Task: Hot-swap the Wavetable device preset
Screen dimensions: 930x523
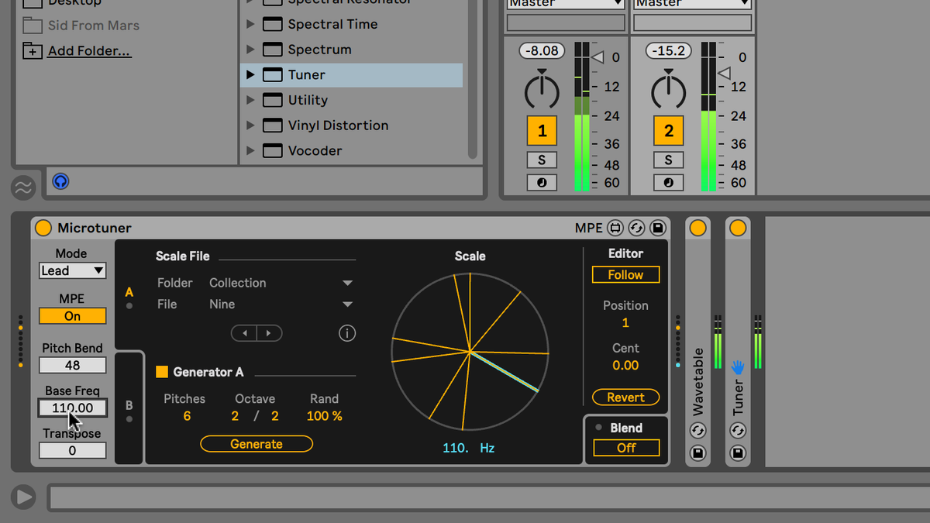Action: click(697, 430)
